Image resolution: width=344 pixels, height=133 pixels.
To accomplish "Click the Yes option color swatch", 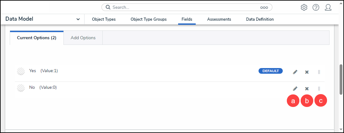I will [21, 71].
